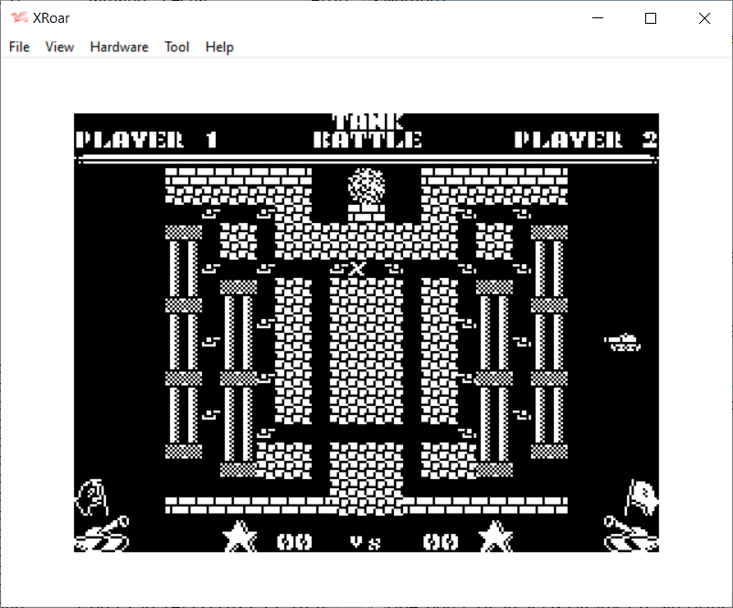Viewport: 733px width, 608px height.
Task: Click the X marker in the fortress center
Action: (x=357, y=269)
